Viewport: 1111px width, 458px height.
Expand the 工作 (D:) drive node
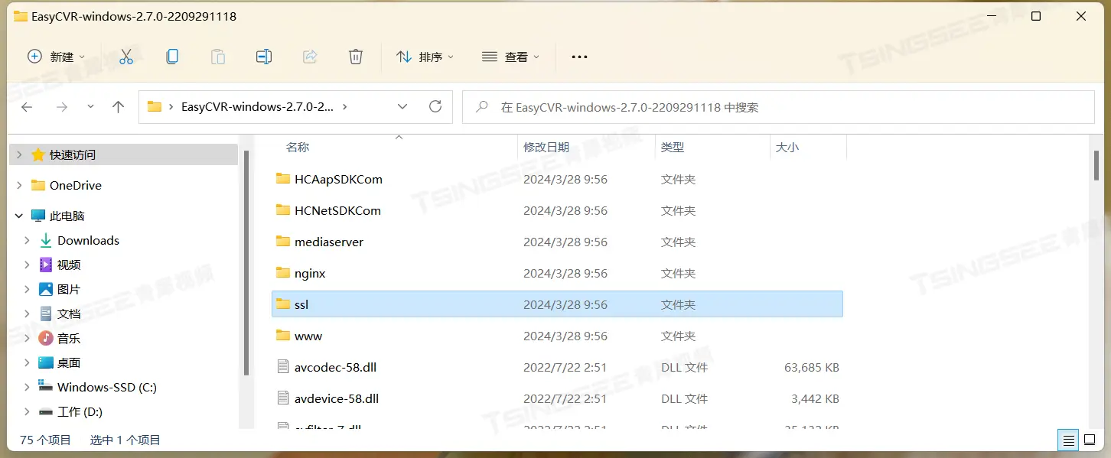(27, 411)
